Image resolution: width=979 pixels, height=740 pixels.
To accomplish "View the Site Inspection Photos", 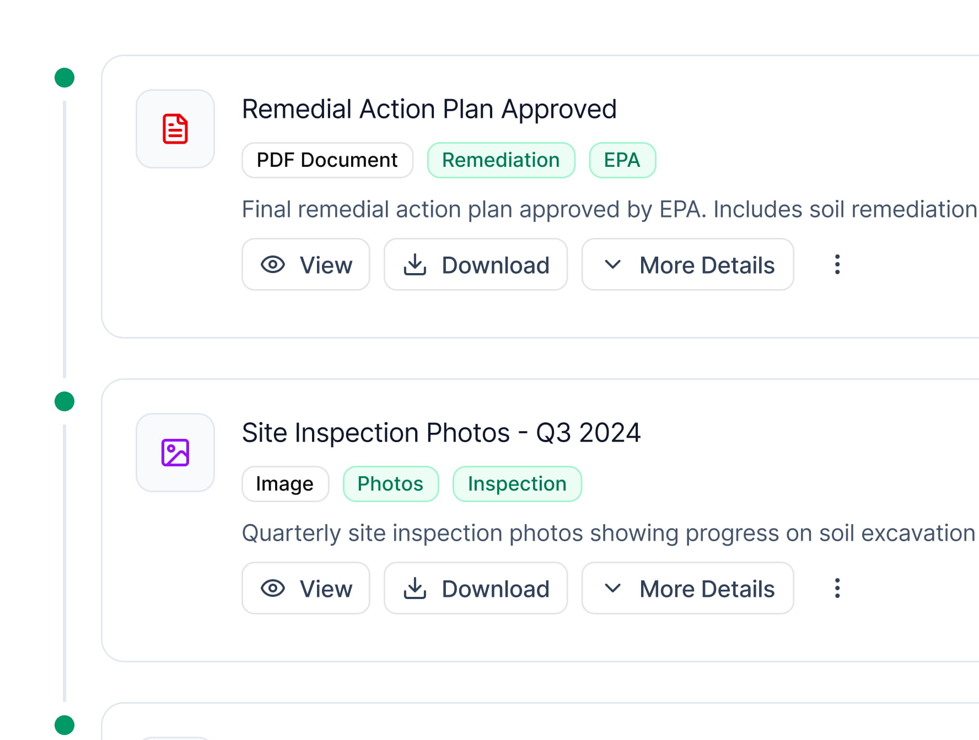I will click(x=306, y=588).
